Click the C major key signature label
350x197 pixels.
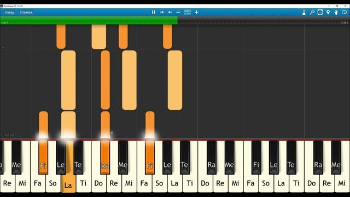8,135
